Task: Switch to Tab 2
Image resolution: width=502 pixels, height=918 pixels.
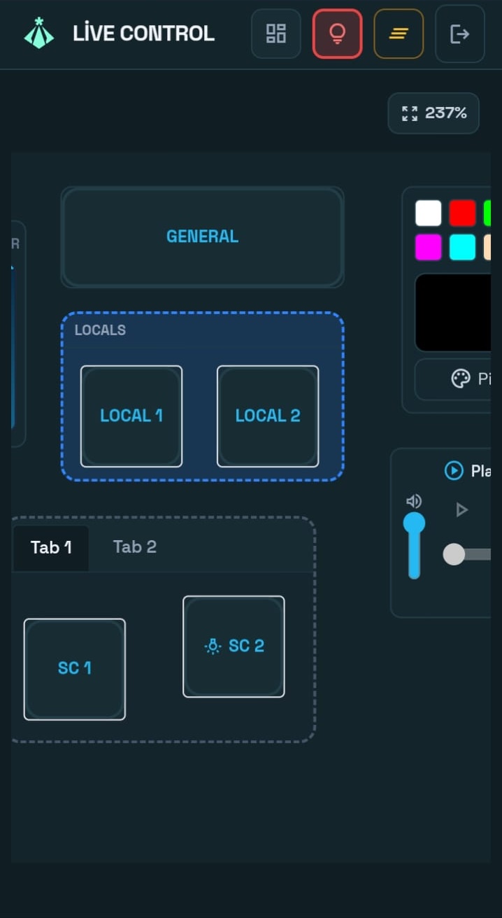Action: [x=135, y=547]
